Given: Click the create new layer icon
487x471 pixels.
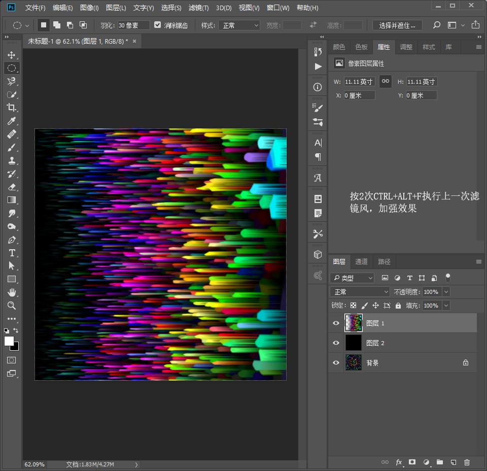Looking at the screenshot, I should (454, 462).
